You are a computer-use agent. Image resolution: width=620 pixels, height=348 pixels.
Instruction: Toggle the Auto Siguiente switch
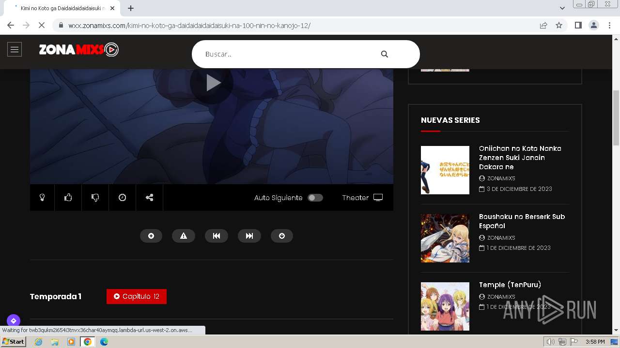coord(315,198)
